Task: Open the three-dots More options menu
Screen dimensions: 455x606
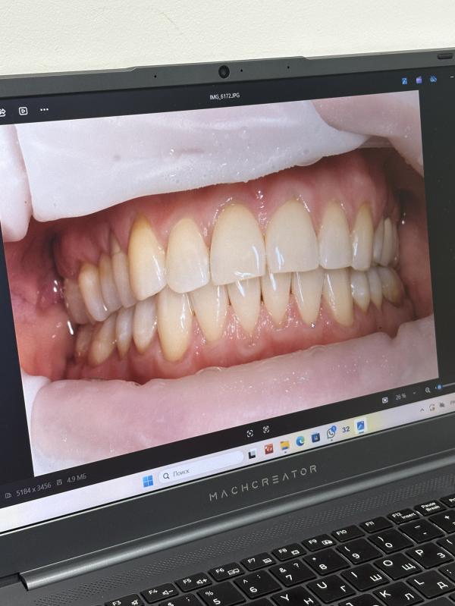Action: click(44, 110)
